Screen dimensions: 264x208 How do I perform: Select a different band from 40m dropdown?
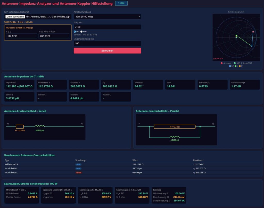107,17
